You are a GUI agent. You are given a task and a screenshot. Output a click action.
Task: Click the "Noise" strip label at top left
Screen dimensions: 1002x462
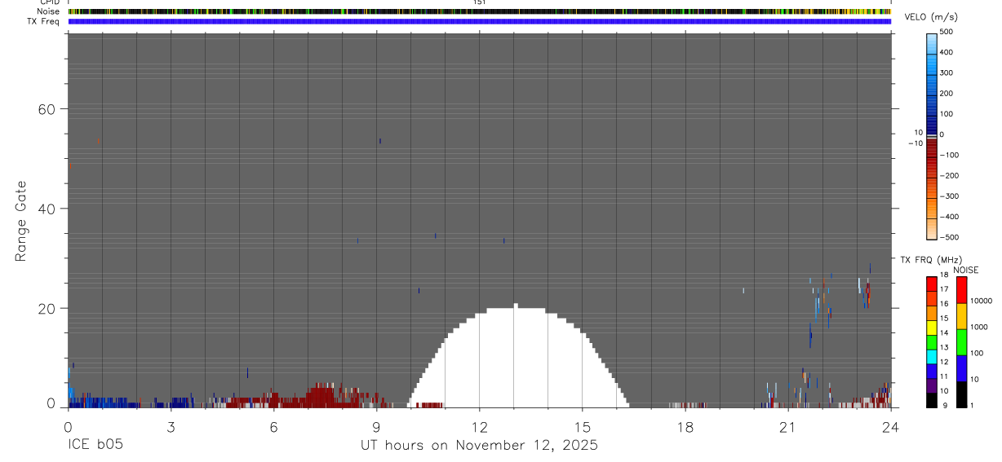coord(48,11)
